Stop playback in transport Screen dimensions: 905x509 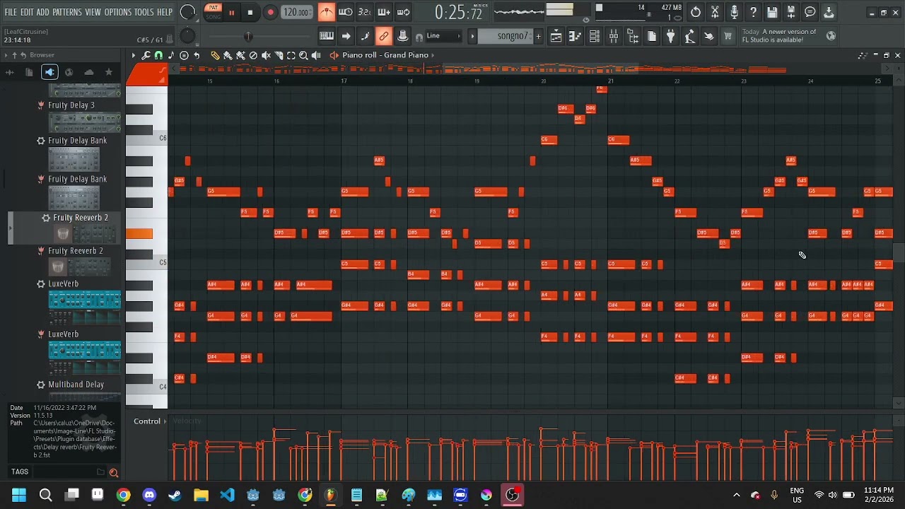coord(250,12)
